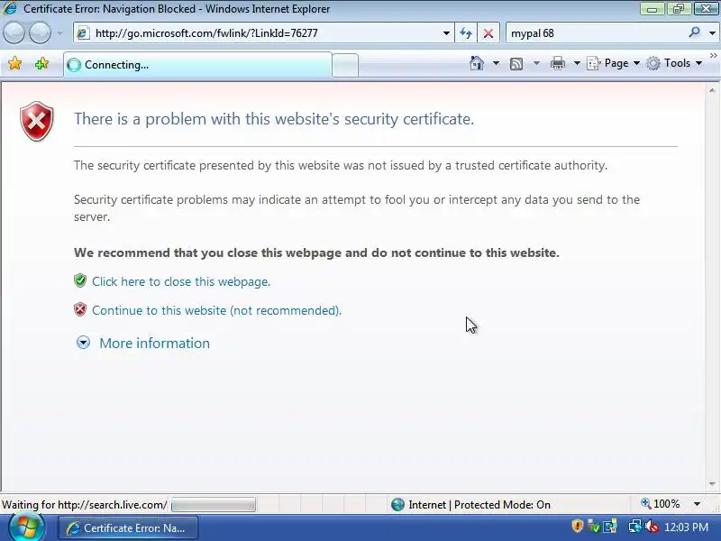Open the Home button dropdown arrow
This screenshot has width=721, height=541.
coord(496,63)
